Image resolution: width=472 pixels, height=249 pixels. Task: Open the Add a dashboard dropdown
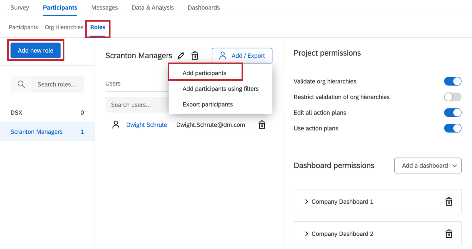428,165
